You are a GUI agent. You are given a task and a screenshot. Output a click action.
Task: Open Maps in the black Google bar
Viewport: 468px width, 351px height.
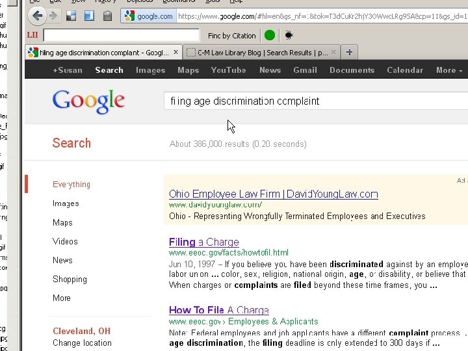click(188, 70)
